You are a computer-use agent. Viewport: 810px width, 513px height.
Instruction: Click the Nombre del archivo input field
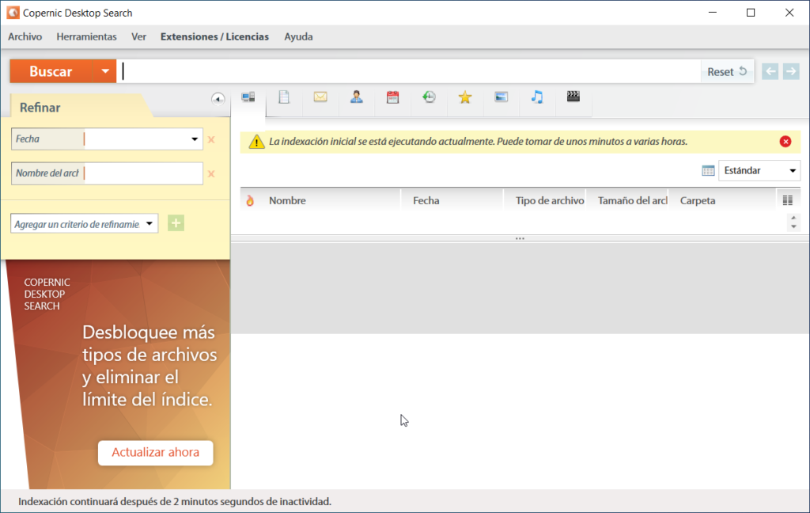[143, 173]
